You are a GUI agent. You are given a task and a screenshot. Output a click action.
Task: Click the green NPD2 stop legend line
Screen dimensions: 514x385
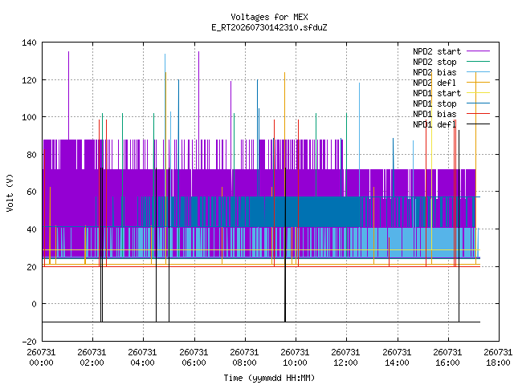pos(478,61)
